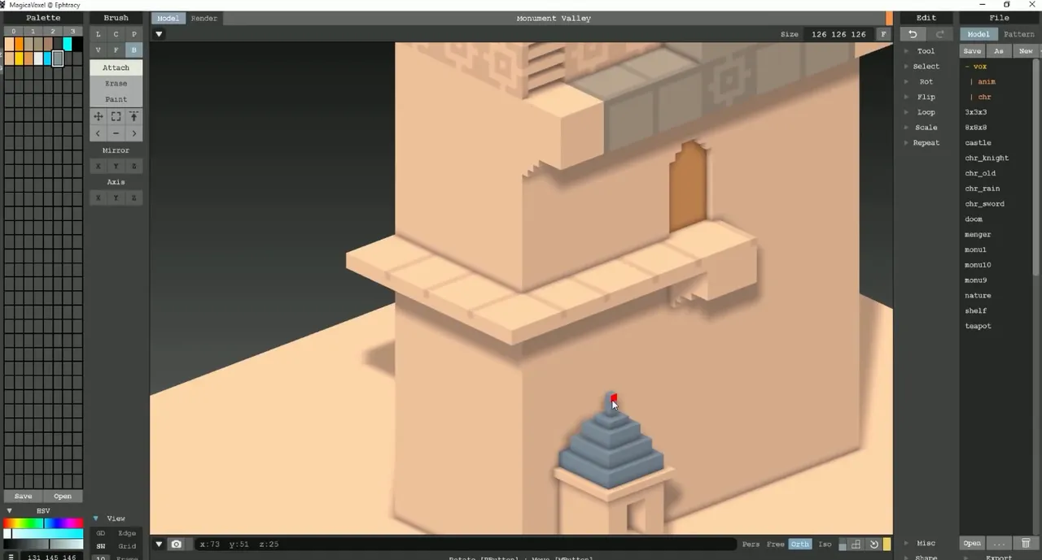The image size is (1042, 560).
Task: Open the monu10 model from file list
Action: pos(978,265)
